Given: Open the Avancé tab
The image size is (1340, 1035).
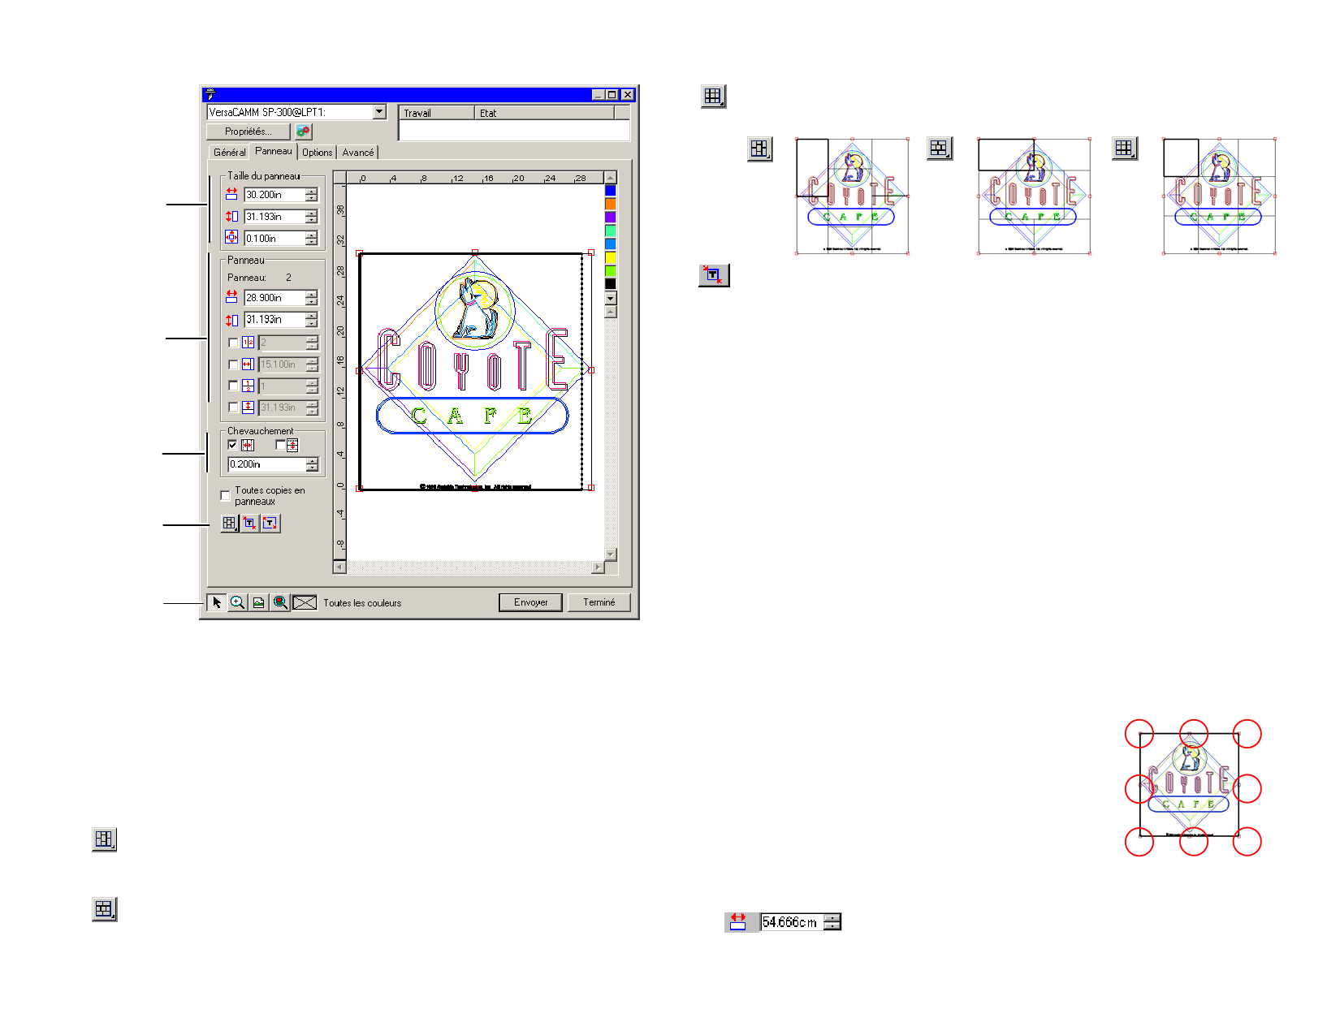Looking at the screenshot, I should click(357, 153).
